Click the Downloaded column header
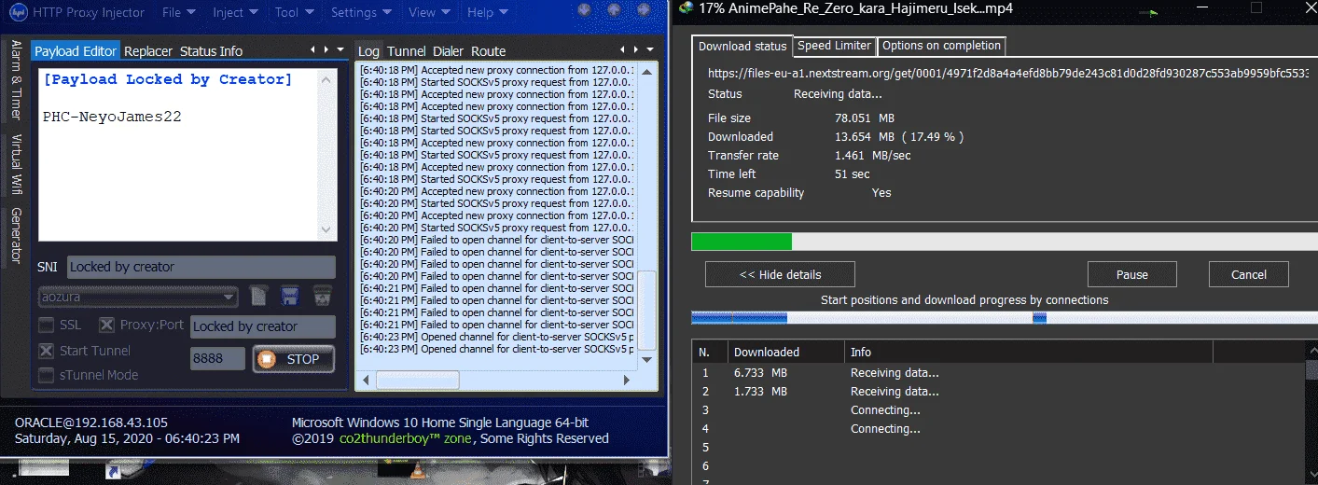The height and width of the screenshot is (485, 1318). click(x=786, y=352)
